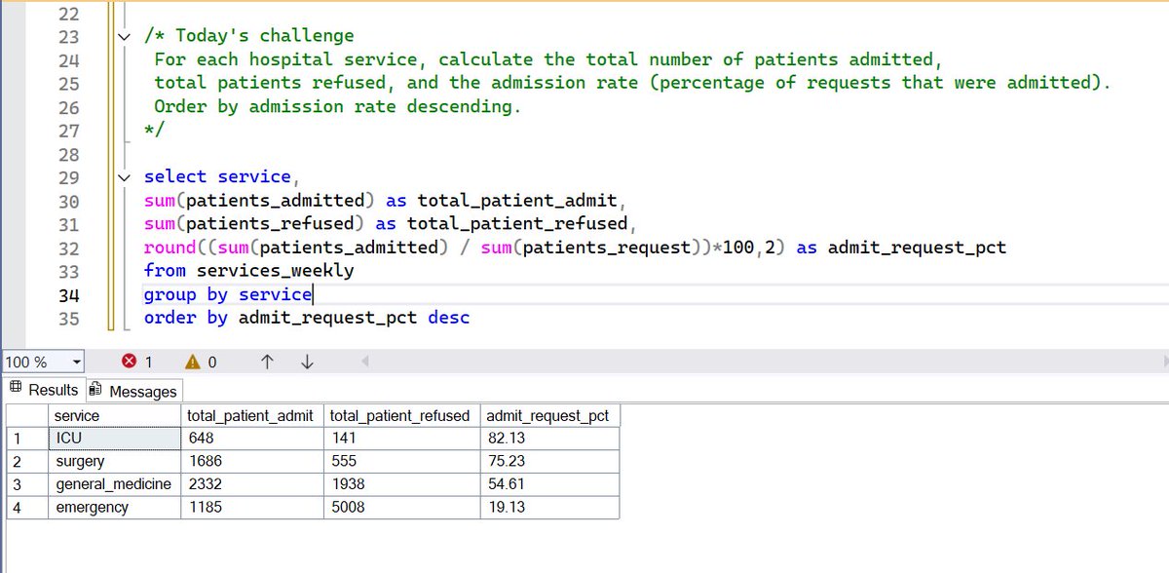The width and height of the screenshot is (1169, 573).
Task: Select the service column header
Action: [x=116, y=416]
